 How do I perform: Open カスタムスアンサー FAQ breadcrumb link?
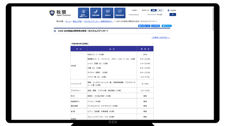coord(98,21)
